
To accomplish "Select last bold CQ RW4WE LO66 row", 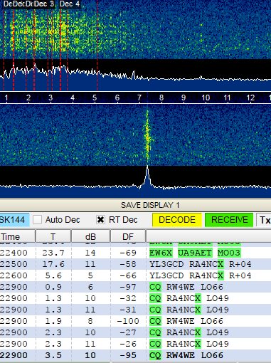I will click(135, 355).
